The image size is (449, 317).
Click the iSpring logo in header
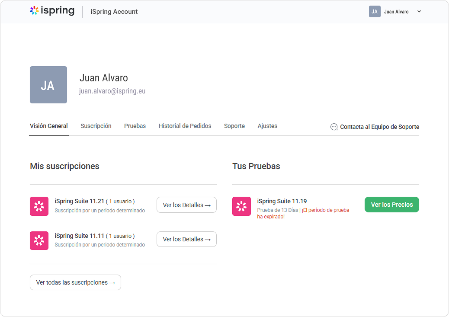click(52, 11)
